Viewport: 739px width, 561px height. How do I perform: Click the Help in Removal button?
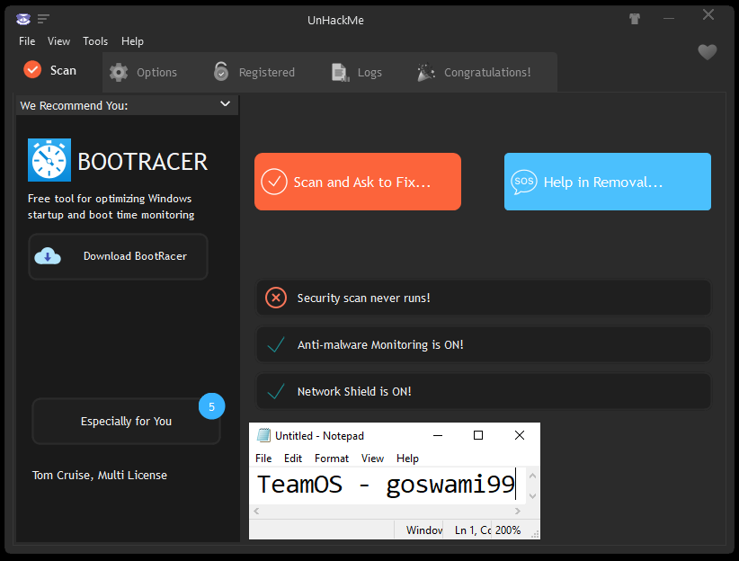[607, 182]
